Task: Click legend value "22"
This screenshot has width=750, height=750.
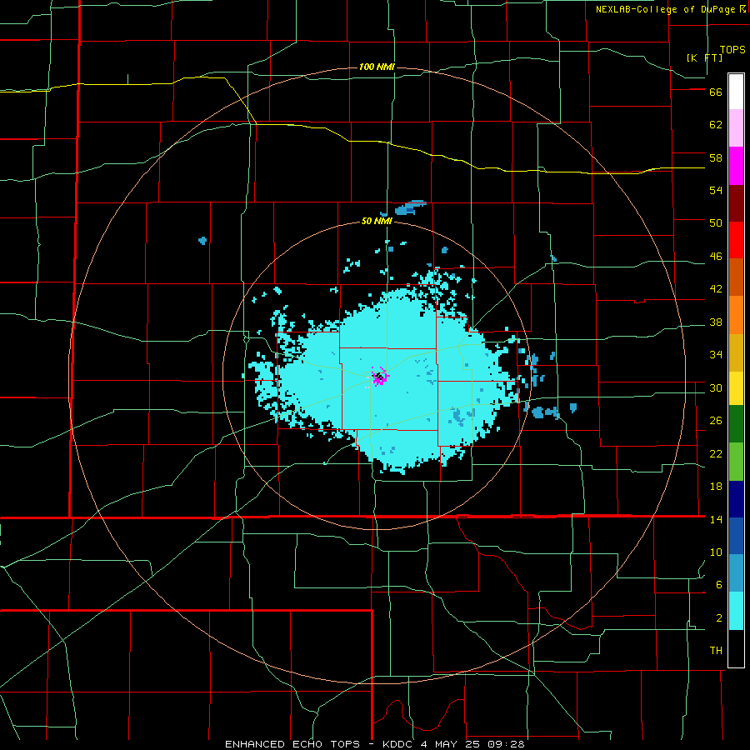Action: tap(716, 453)
